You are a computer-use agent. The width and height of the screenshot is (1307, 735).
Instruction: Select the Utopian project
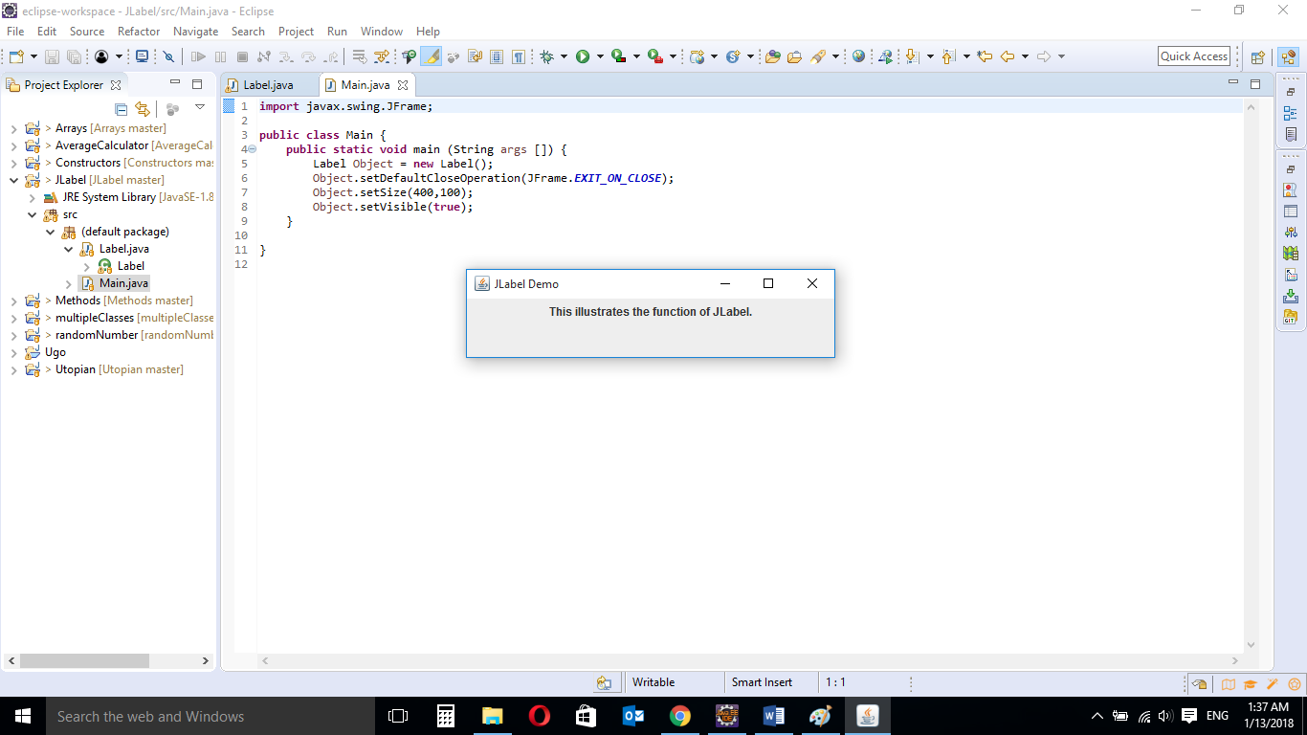119,369
